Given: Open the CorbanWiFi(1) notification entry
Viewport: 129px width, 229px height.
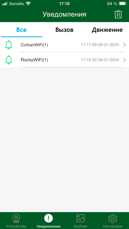Looking at the screenshot, I should pyautogui.click(x=64, y=45).
